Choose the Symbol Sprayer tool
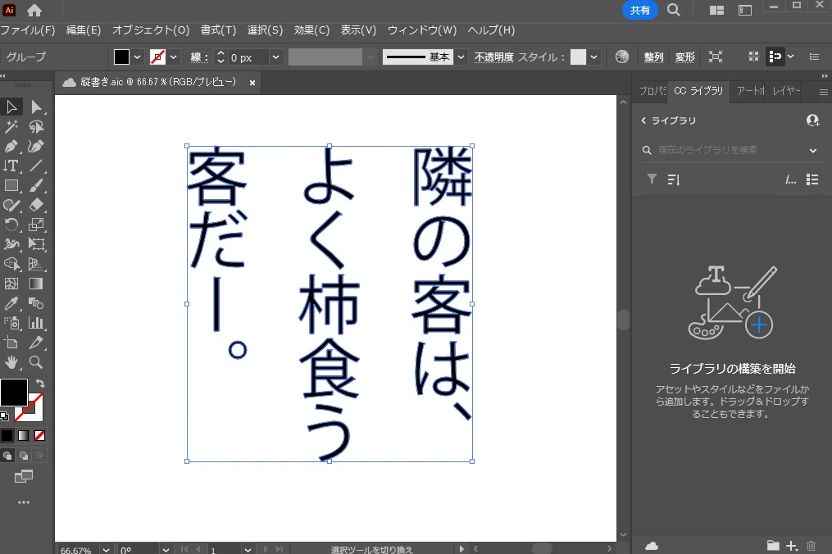 [11, 323]
